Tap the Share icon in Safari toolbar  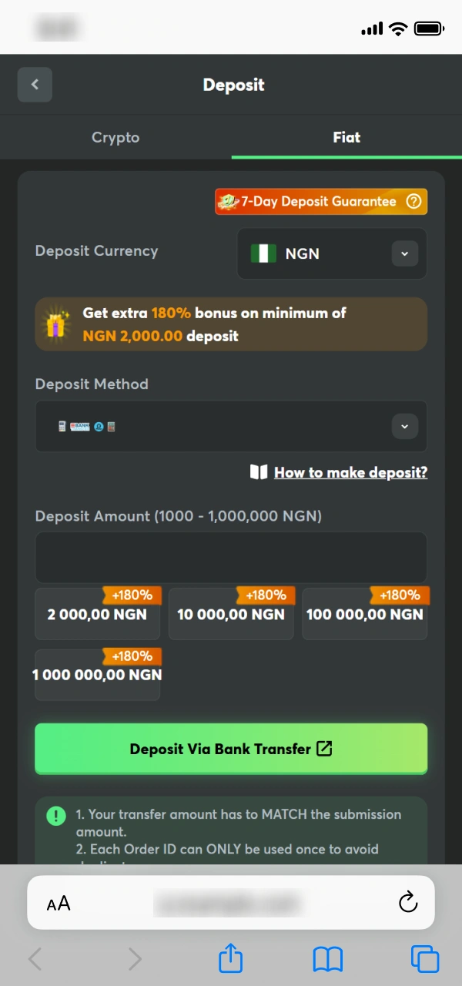point(230,959)
